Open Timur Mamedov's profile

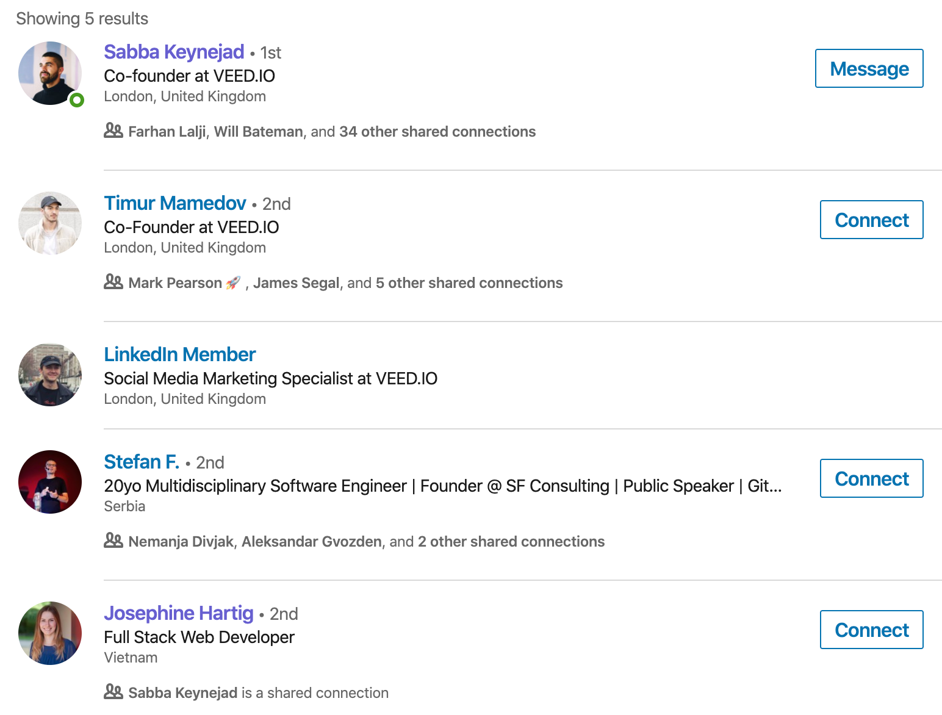point(176,203)
